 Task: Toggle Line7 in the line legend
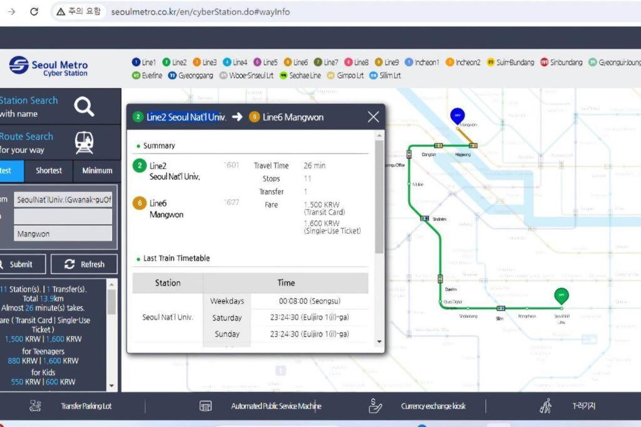click(326, 62)
